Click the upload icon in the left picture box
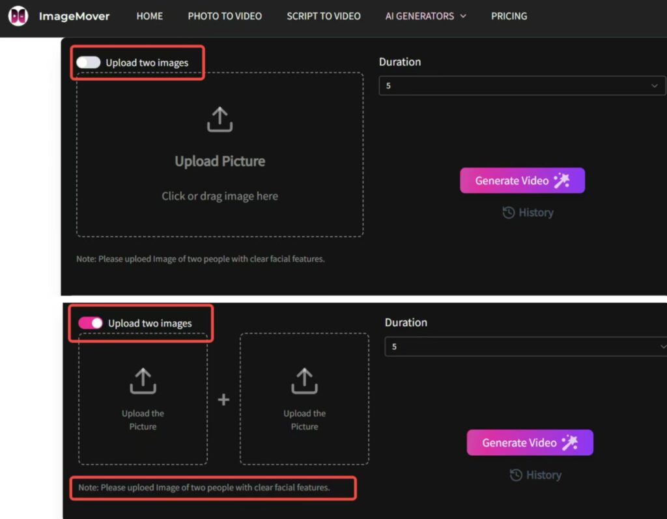The width and height of the screenshot is (667, 519). pyautogui.click(x=143, y=381)
